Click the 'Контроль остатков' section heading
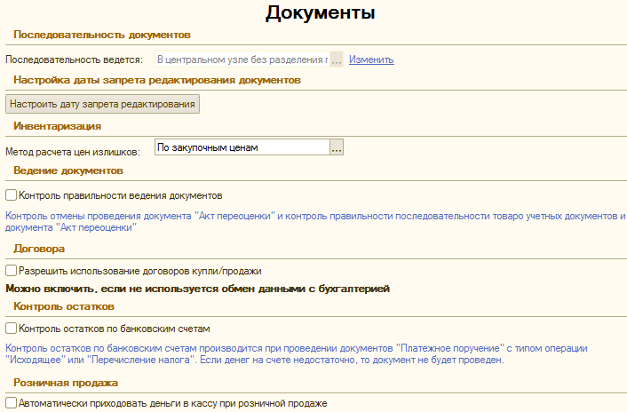Screen dimensions: 627x412 coord(64,306)
